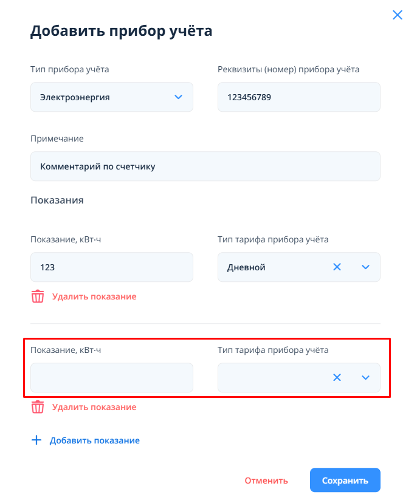
Task: Click Удалить показание under the empty reading
Action: [94, 408]
